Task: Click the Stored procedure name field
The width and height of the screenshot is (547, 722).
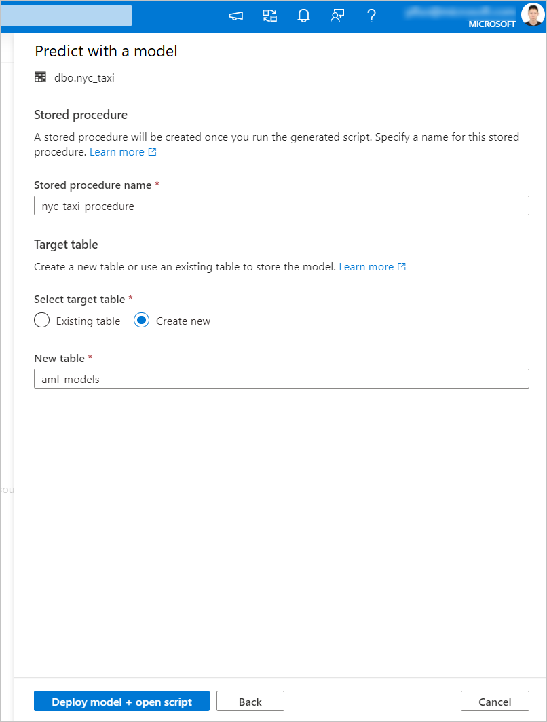Action: [x=281, y=206]
